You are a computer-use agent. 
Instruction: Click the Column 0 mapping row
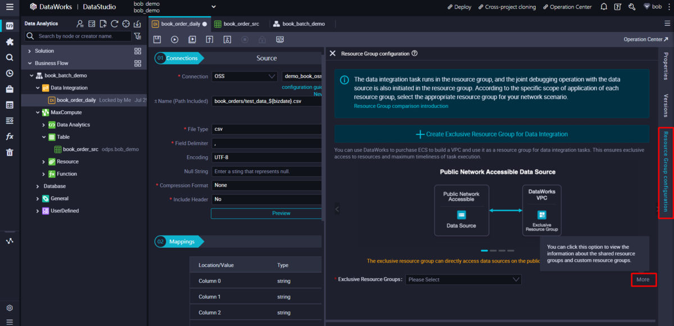(256, 281)
